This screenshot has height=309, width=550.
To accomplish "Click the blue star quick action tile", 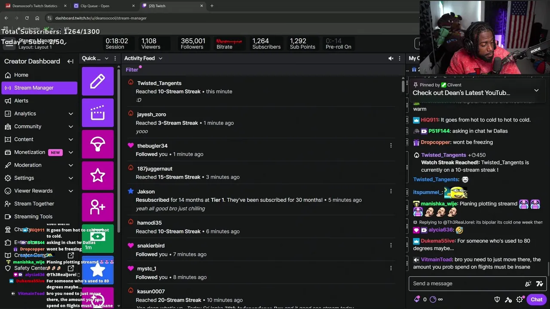I will [x=98, y=270].
